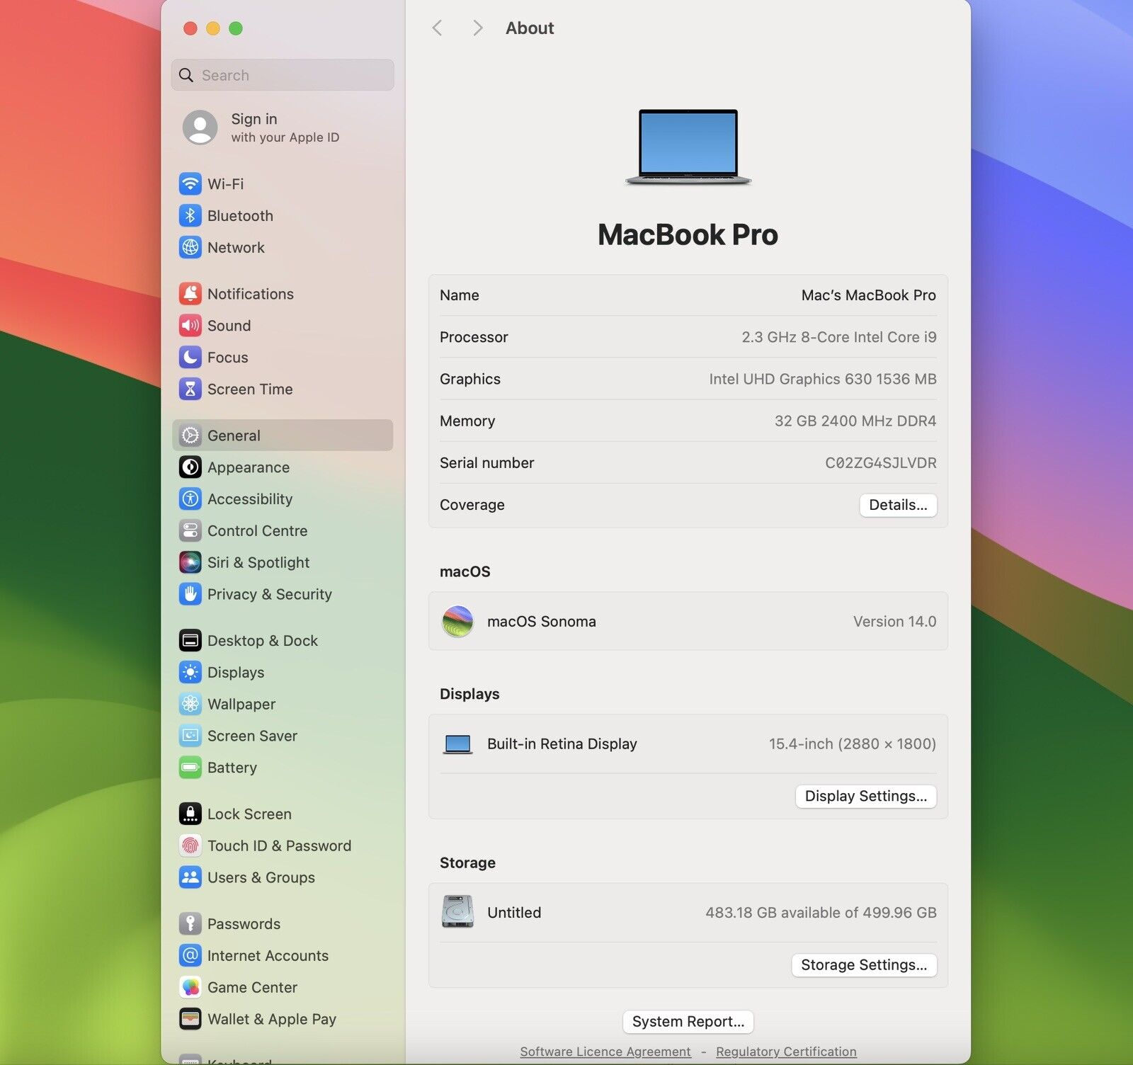Click the Coverage Details... button
1133x1065 pixels.
pyautogui.click(x=898, y=505)
